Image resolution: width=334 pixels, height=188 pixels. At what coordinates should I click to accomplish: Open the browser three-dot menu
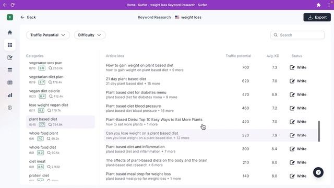329,5
